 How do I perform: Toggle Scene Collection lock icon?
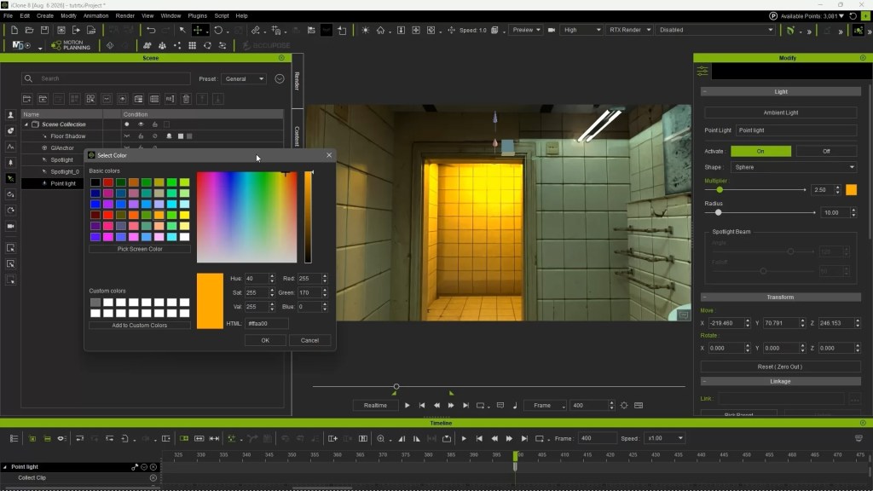click(155, 124)
